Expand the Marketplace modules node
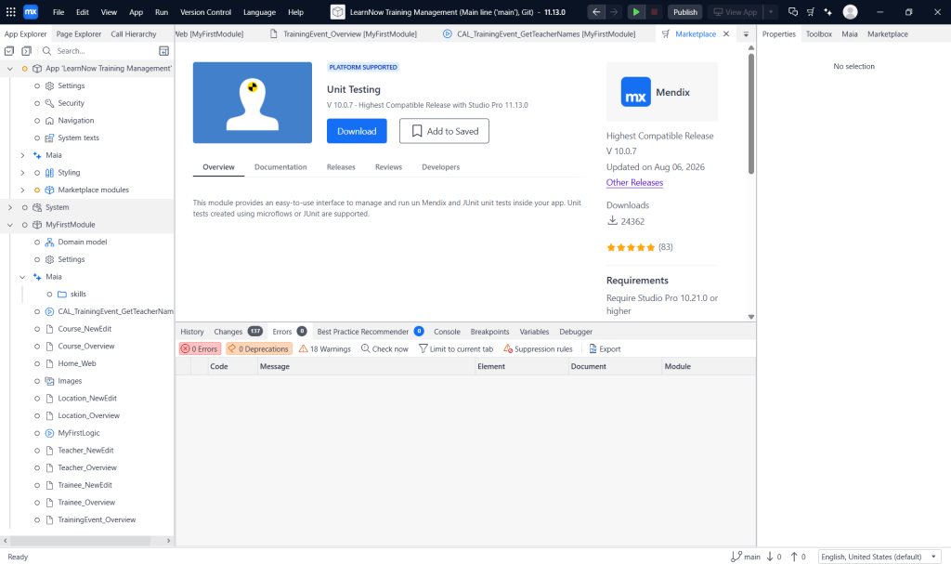The image size is (951, 564). (22, 190)
